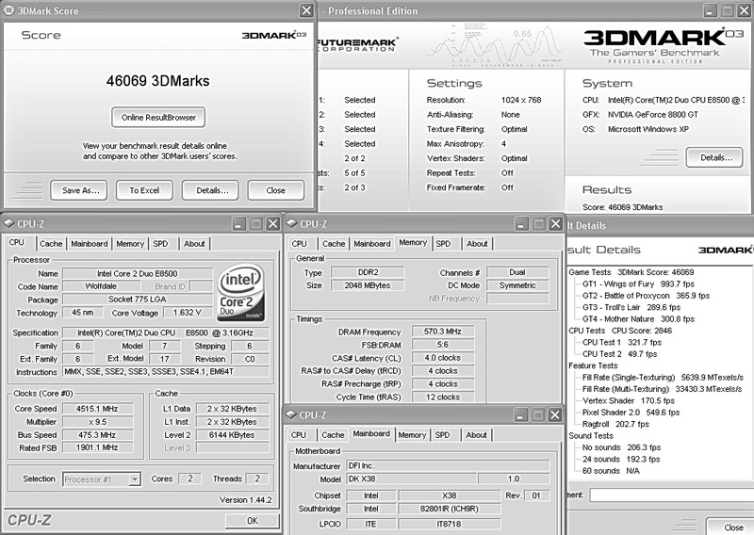Open SPD tab in left CPU-Z window
This screenshot has height=535, width=754.
click(160, 244)
